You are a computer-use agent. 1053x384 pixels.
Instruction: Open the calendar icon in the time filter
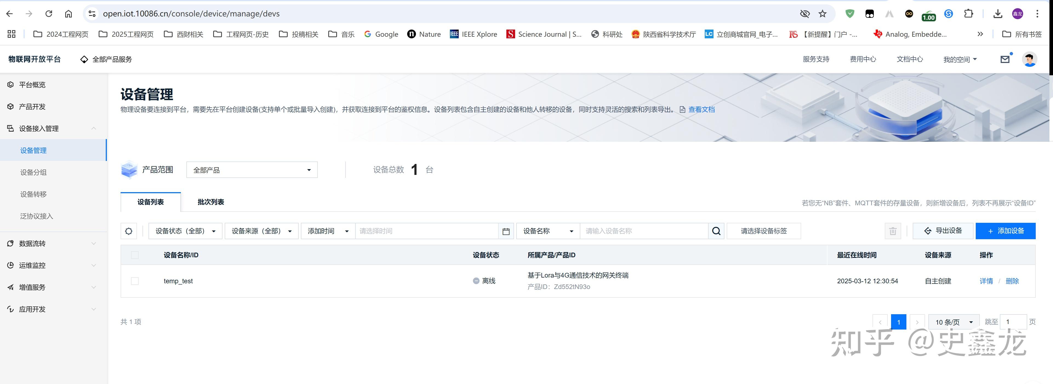point(506,231)
